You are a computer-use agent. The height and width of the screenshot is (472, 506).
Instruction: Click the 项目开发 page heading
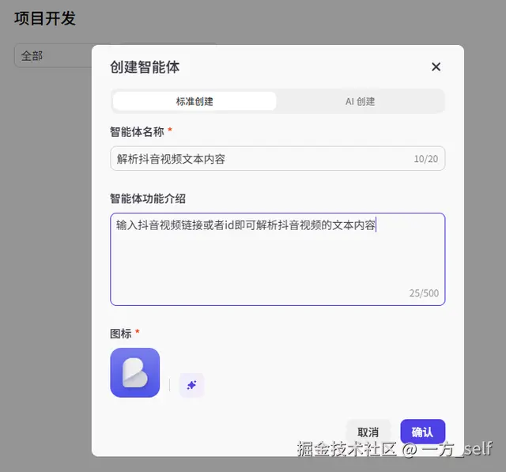pos(45,18)
